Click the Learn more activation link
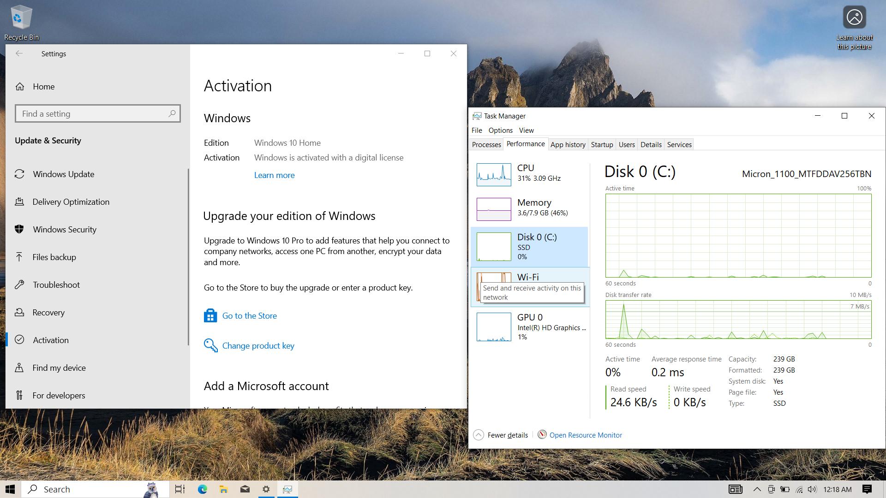Image resolution: width=886 pixels, height=498 pixels. [x=274, y=175]
